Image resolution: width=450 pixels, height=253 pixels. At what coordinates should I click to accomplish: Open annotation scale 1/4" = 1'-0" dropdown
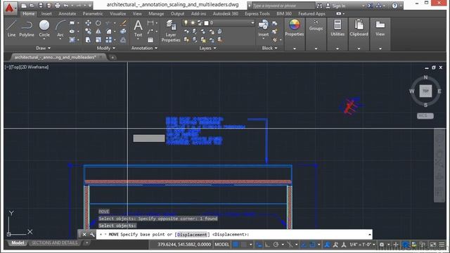pos(363,245)
